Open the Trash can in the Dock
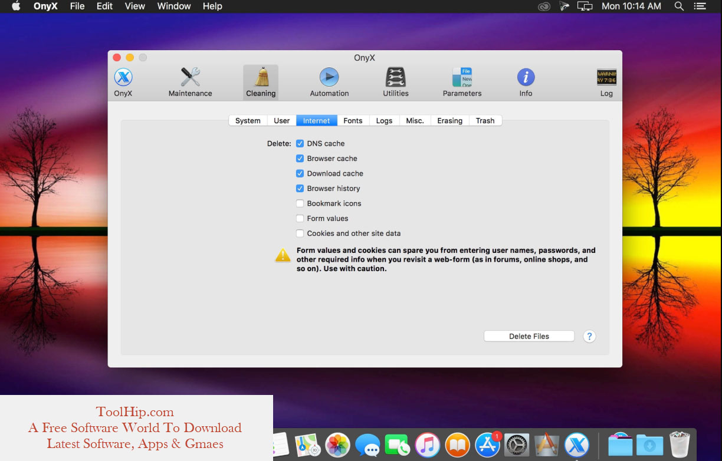The image size is (722, 461). coord(680,444)
